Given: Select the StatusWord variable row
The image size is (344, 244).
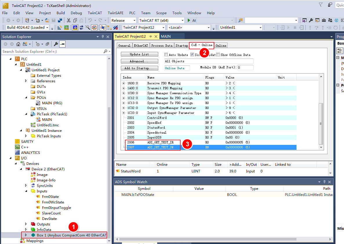Looking at the screenshot, I should point(221,171).
